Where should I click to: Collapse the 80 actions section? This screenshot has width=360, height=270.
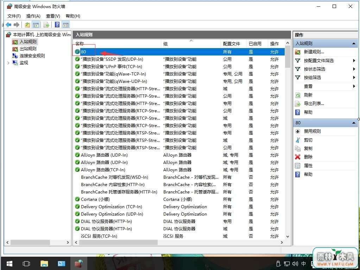pos(354,123)
